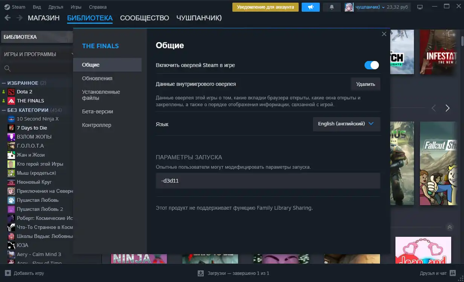Select the 7 Days to Die icon
Screen dimensions: 464x282
11,128
